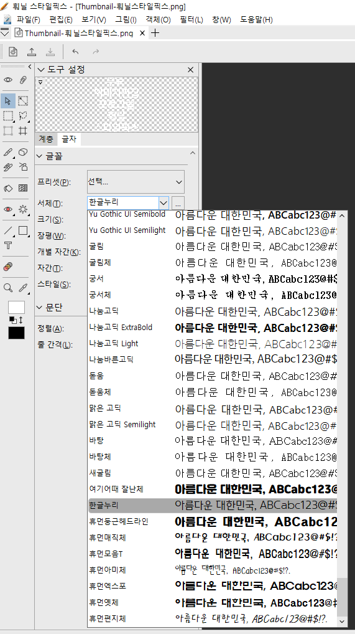
Task: Select the spray can tool
Action: [23, 166]
